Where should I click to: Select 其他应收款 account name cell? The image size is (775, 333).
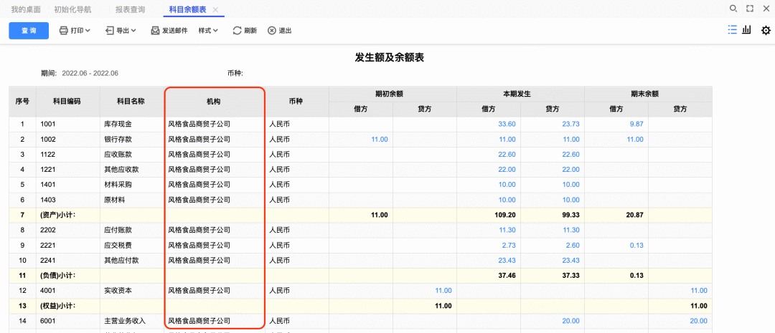tap(132, 170)
